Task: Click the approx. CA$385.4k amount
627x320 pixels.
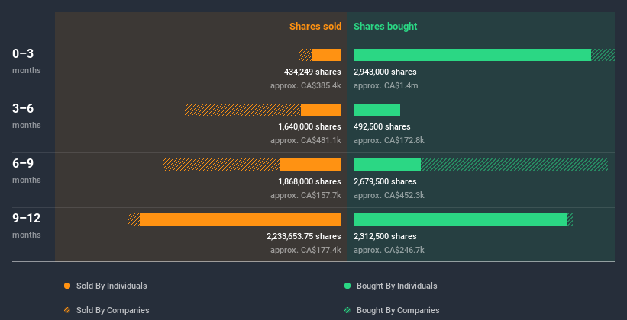Action: [x=305, y=85]
